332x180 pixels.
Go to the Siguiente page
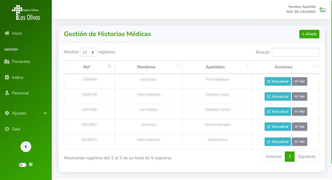[x=307, y=157]
